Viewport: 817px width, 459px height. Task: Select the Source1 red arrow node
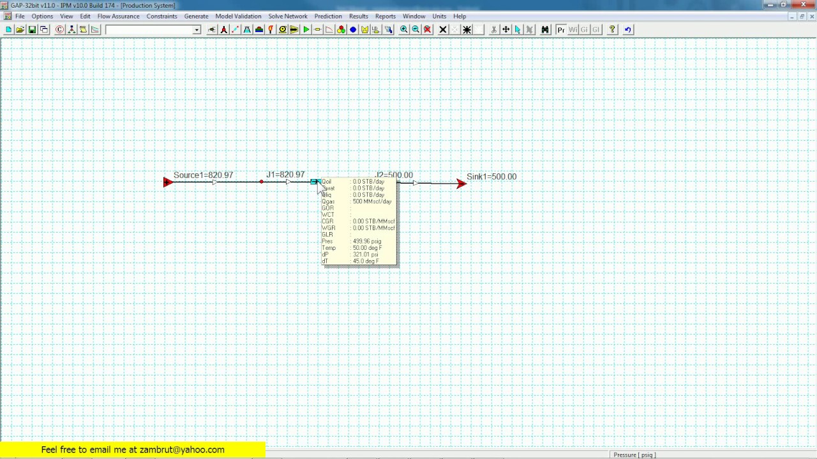168,182
